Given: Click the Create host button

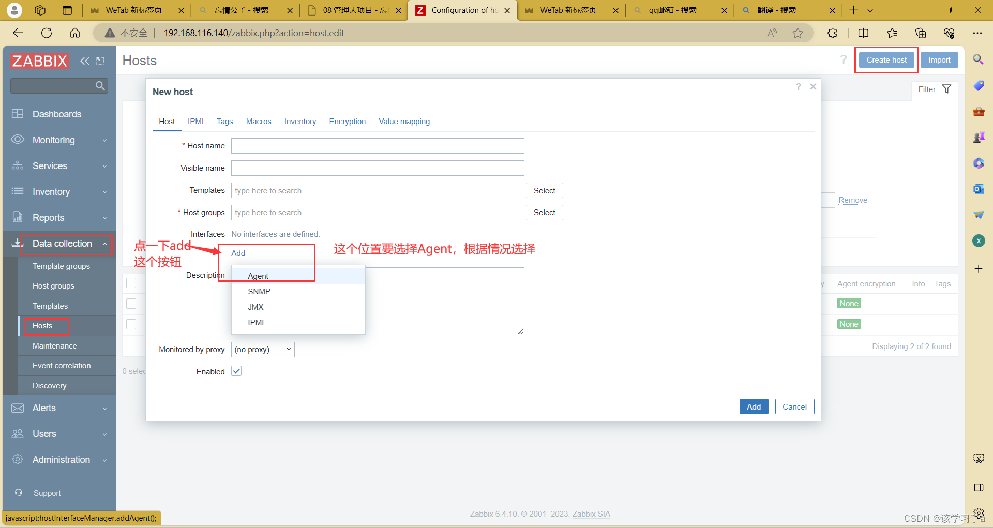Looking at the screenshot, I should (886, 60).
